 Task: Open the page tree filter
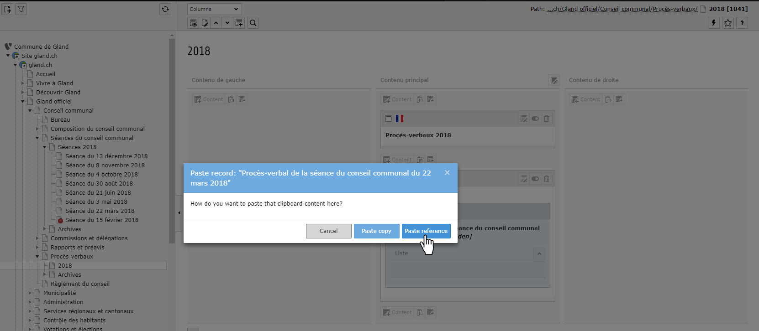(21, 9)
